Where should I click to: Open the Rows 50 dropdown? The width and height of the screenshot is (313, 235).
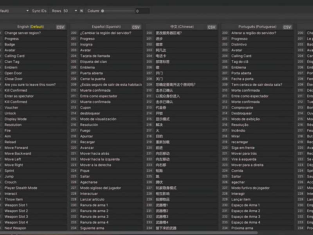click(x=70, y=11)
